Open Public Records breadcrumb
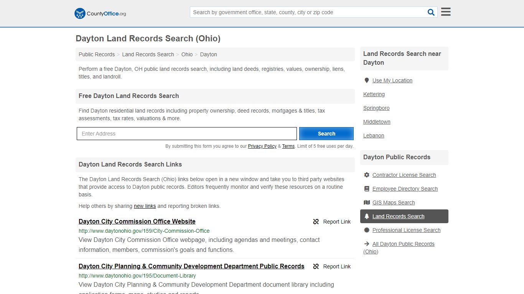This screenshot has width=524, height=294. 97,54
